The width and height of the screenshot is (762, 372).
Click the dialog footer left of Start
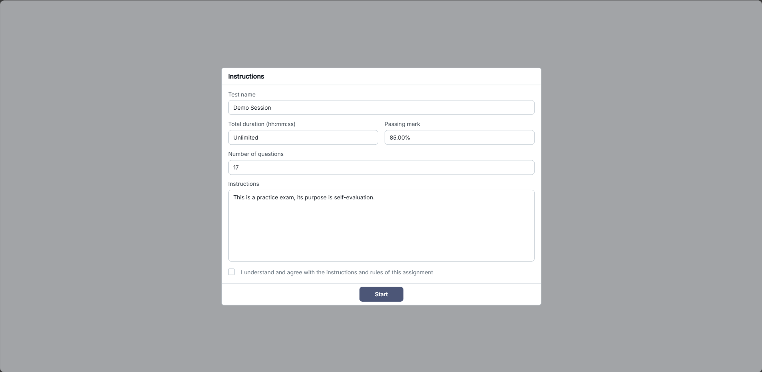coord(287,294)
